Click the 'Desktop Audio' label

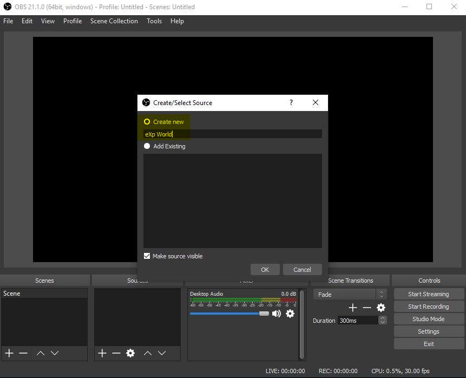[x=207, y=294]
